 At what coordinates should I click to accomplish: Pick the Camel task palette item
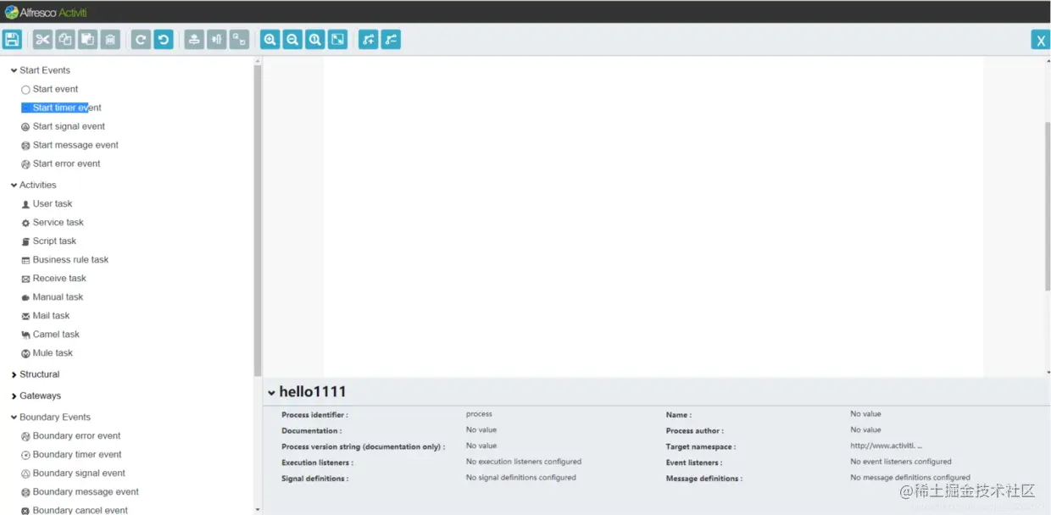tap(50, 334)
